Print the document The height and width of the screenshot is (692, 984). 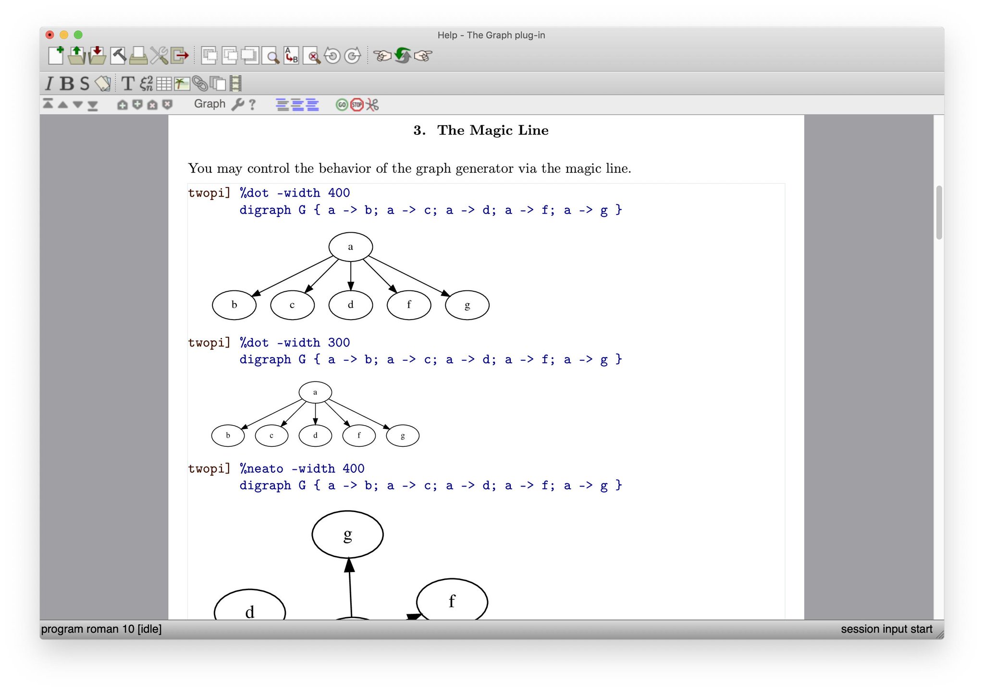pyautogui.click(x=137, y=56)
